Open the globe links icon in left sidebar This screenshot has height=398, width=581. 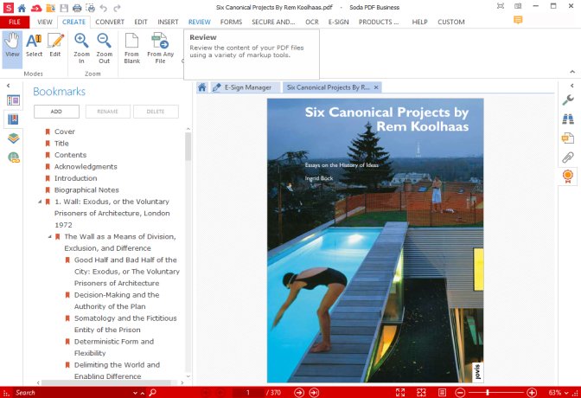(x=13, y=157)
